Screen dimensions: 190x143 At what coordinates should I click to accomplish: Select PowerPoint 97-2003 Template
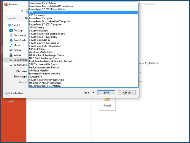(83, 24)
